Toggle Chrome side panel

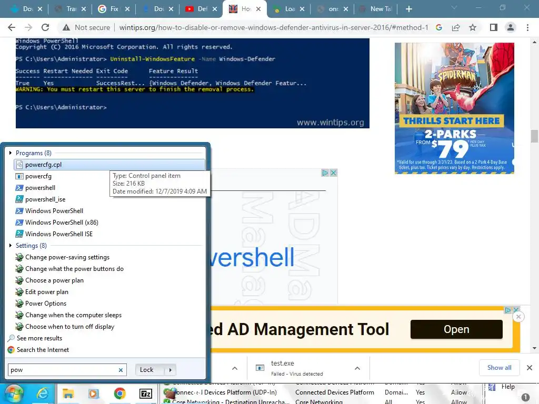coord(494,27)
